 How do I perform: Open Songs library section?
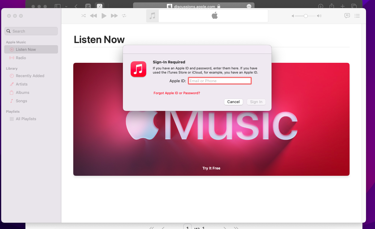pos(31,101)
